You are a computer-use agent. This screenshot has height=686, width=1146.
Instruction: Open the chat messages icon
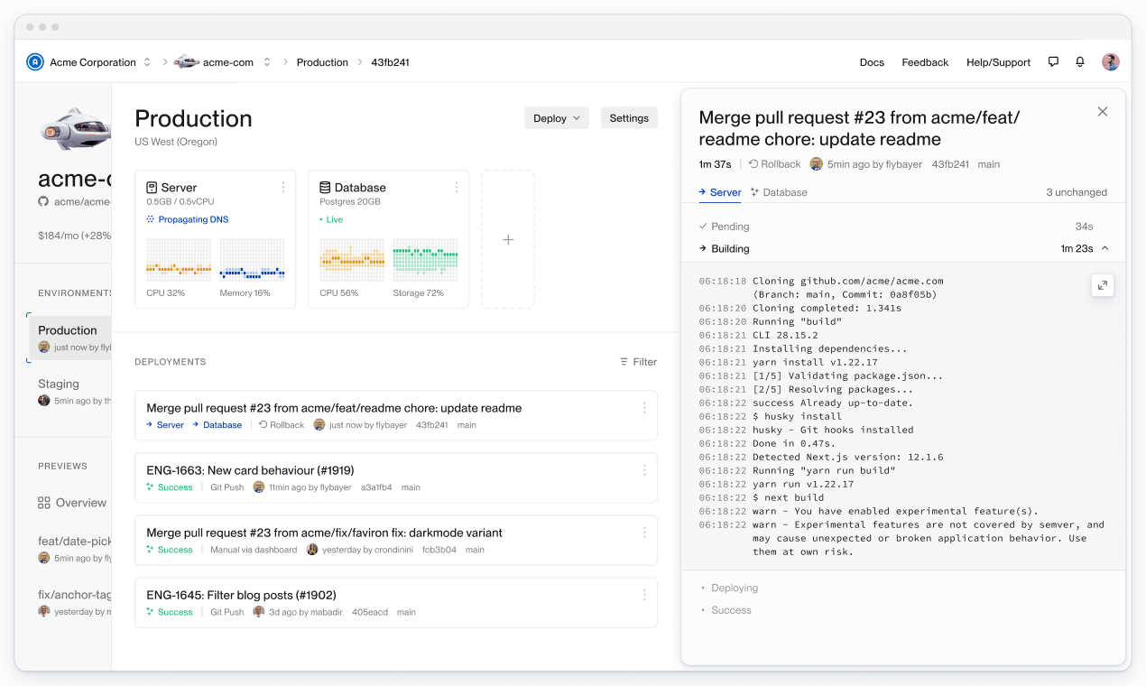1053,62
